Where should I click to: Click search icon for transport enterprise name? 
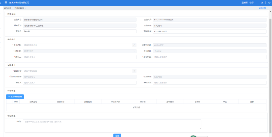pos(134,71)
